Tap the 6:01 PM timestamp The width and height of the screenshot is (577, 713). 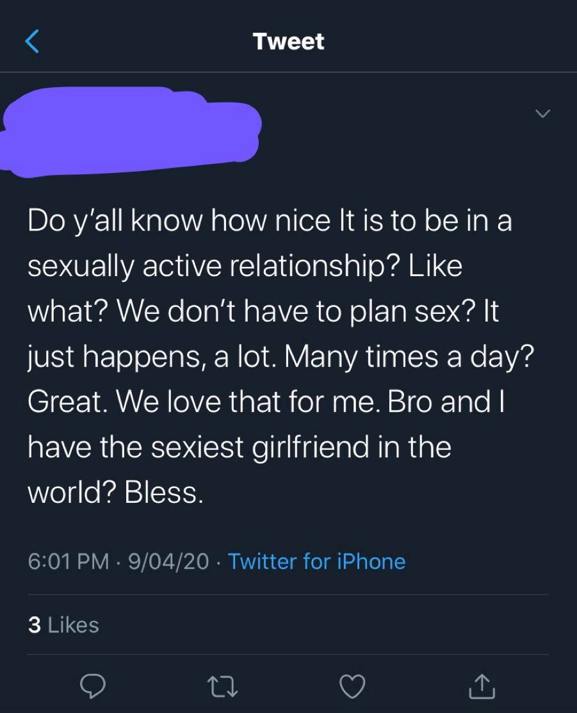point(69,561)
